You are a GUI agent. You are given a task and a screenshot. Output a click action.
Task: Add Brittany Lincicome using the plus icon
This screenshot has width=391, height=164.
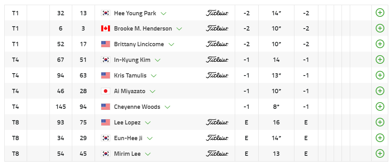click(x=380, y=44)
